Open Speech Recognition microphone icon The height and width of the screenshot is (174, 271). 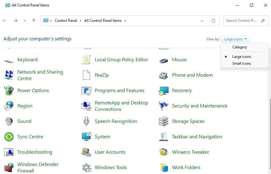pyautogui.click(x=86, y=121)
